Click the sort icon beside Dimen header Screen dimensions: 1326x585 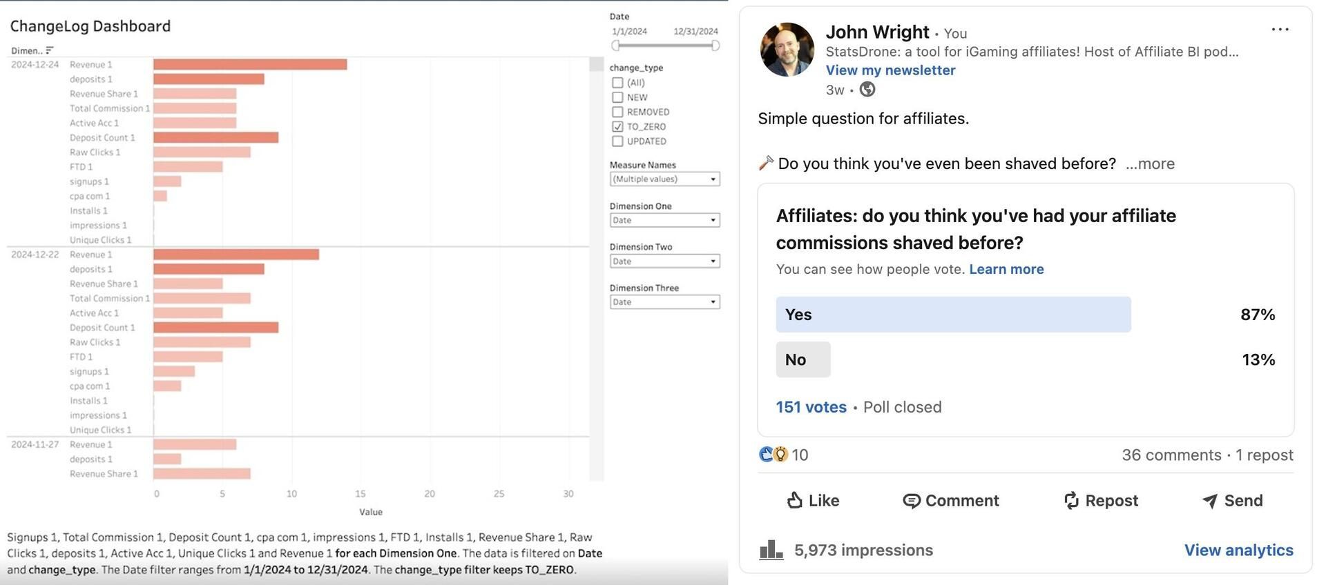pyautogui.click(x=49, y=50)
